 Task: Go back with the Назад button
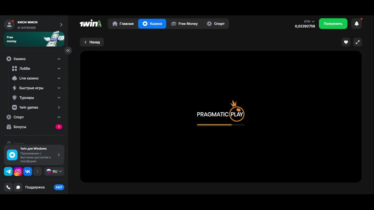(92, 42)
